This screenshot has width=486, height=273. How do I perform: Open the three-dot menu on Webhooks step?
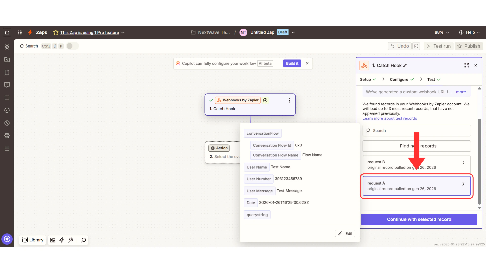pyautogui.click(x=289, y=100)
